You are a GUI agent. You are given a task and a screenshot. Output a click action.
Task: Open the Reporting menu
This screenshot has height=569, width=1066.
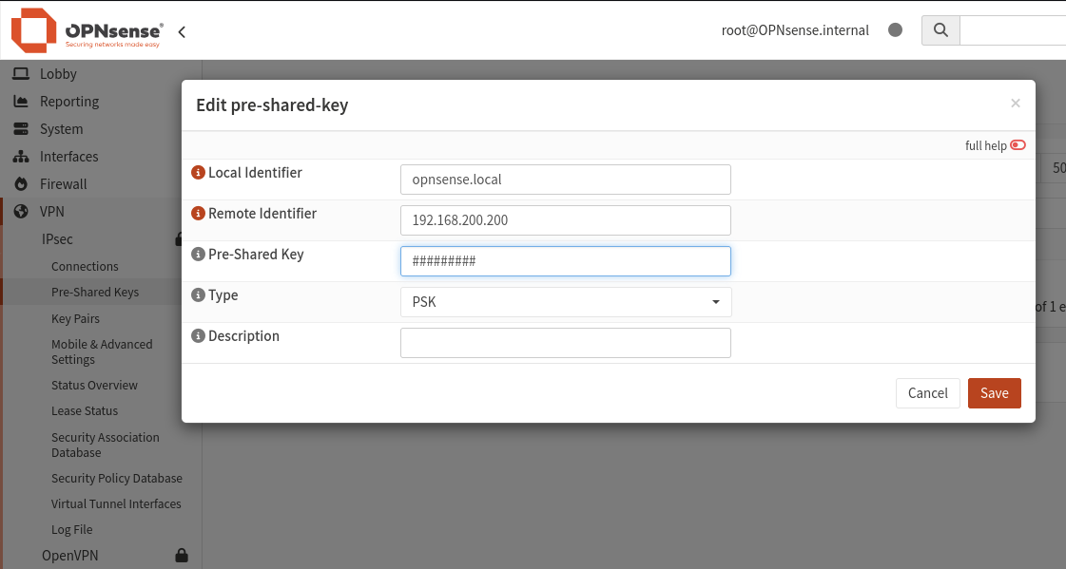(x=69, y=102)
